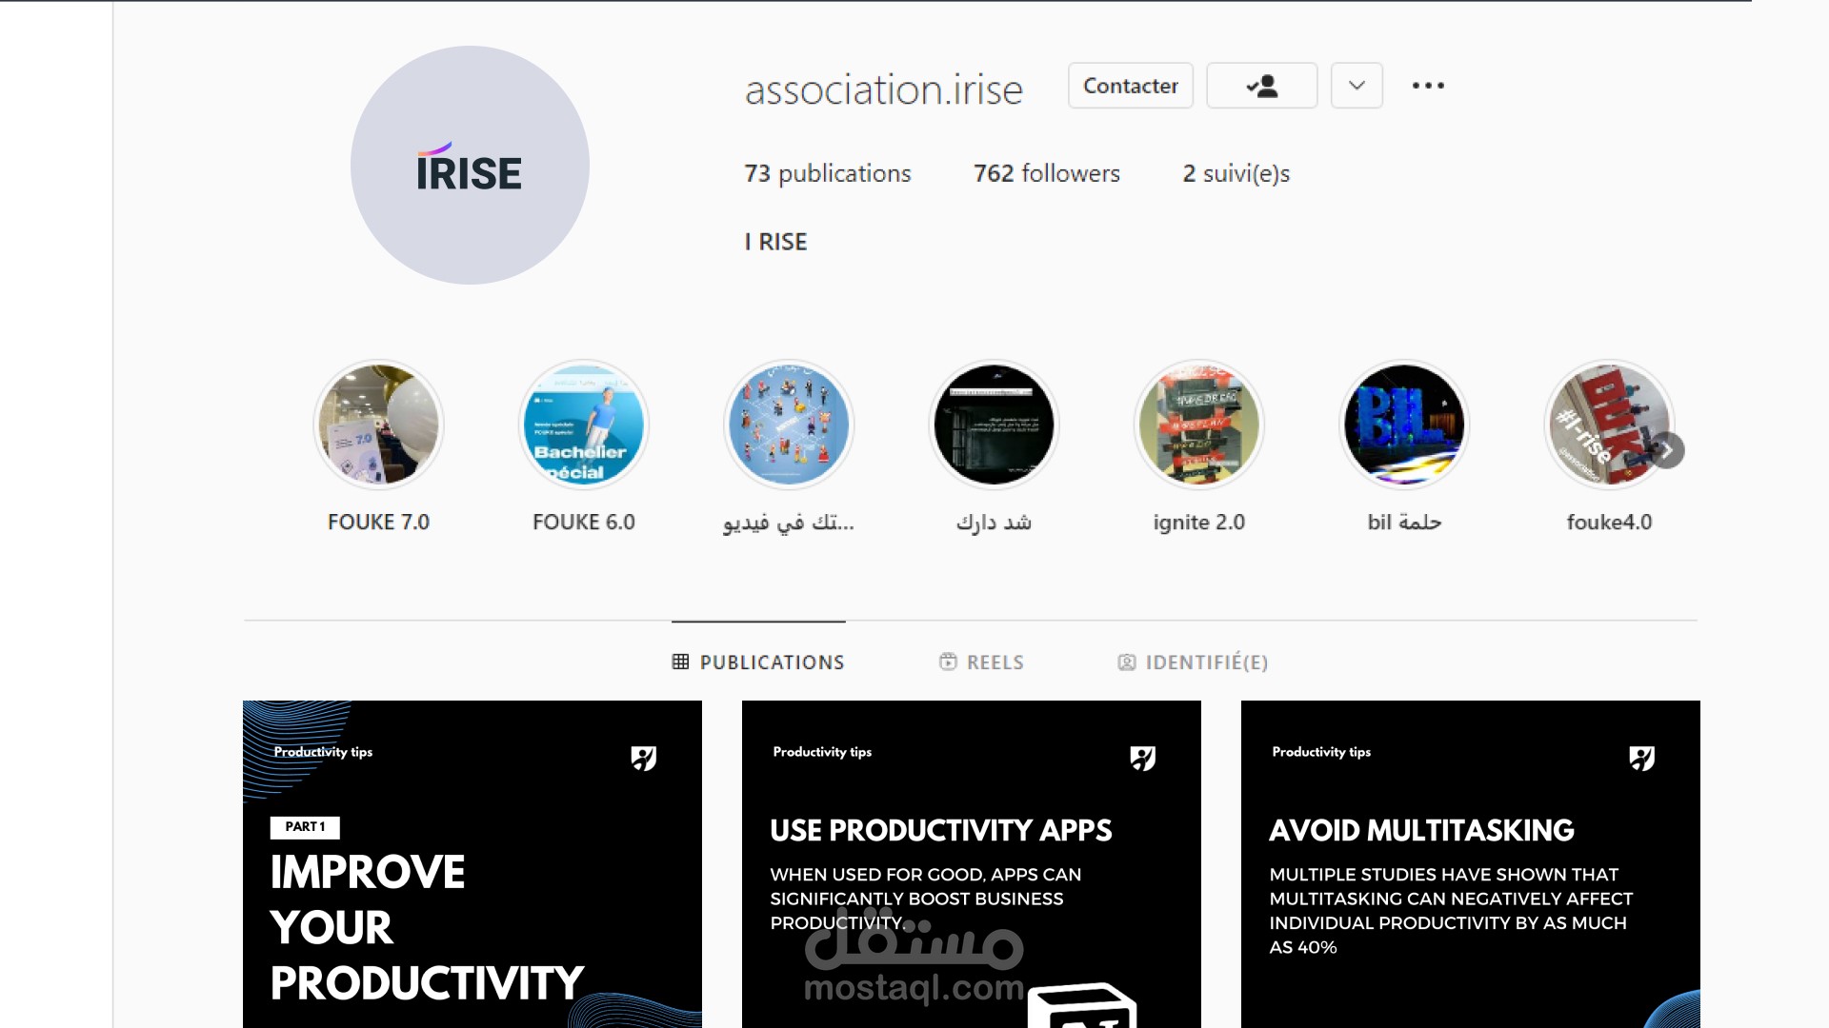The width and height of the screenshot is (1829, 1028).
Task: Open the FOUKE 6.0 story highlight
Action: [x=583, y=425]
